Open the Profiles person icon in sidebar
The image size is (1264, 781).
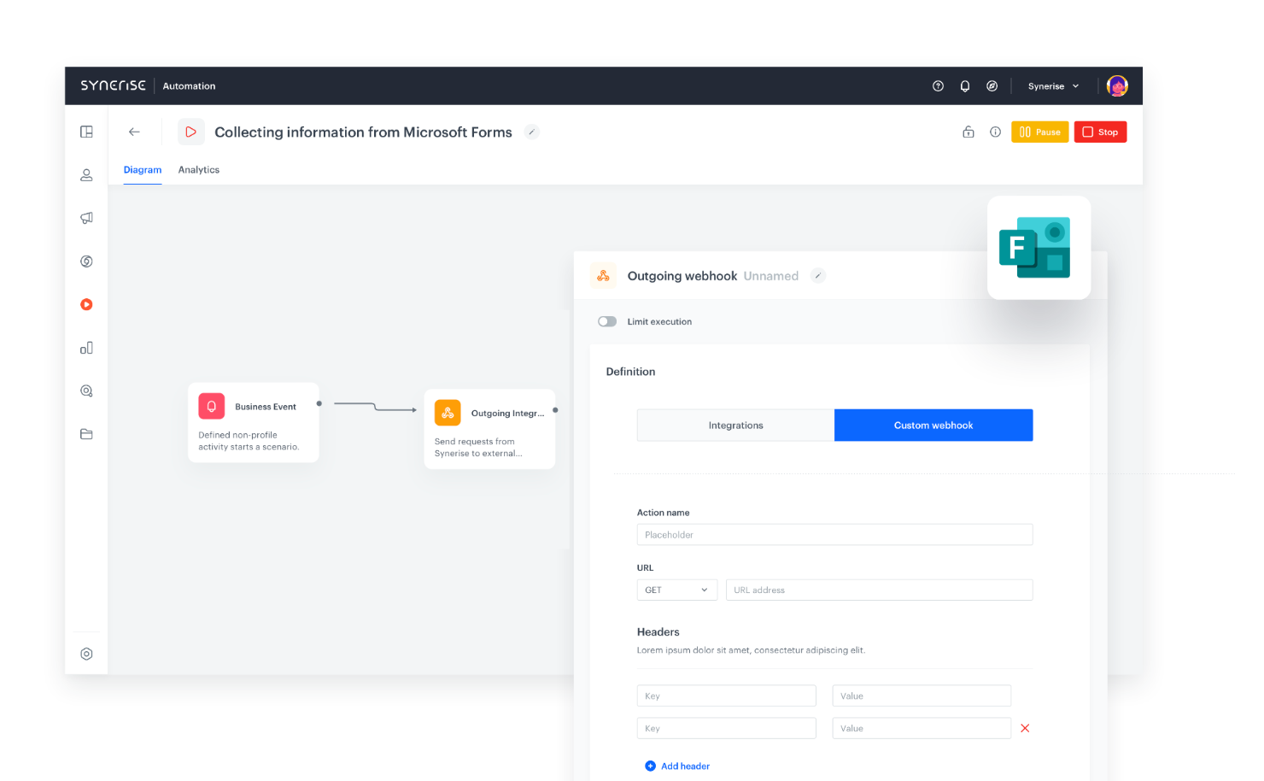[x=86, y=174]
